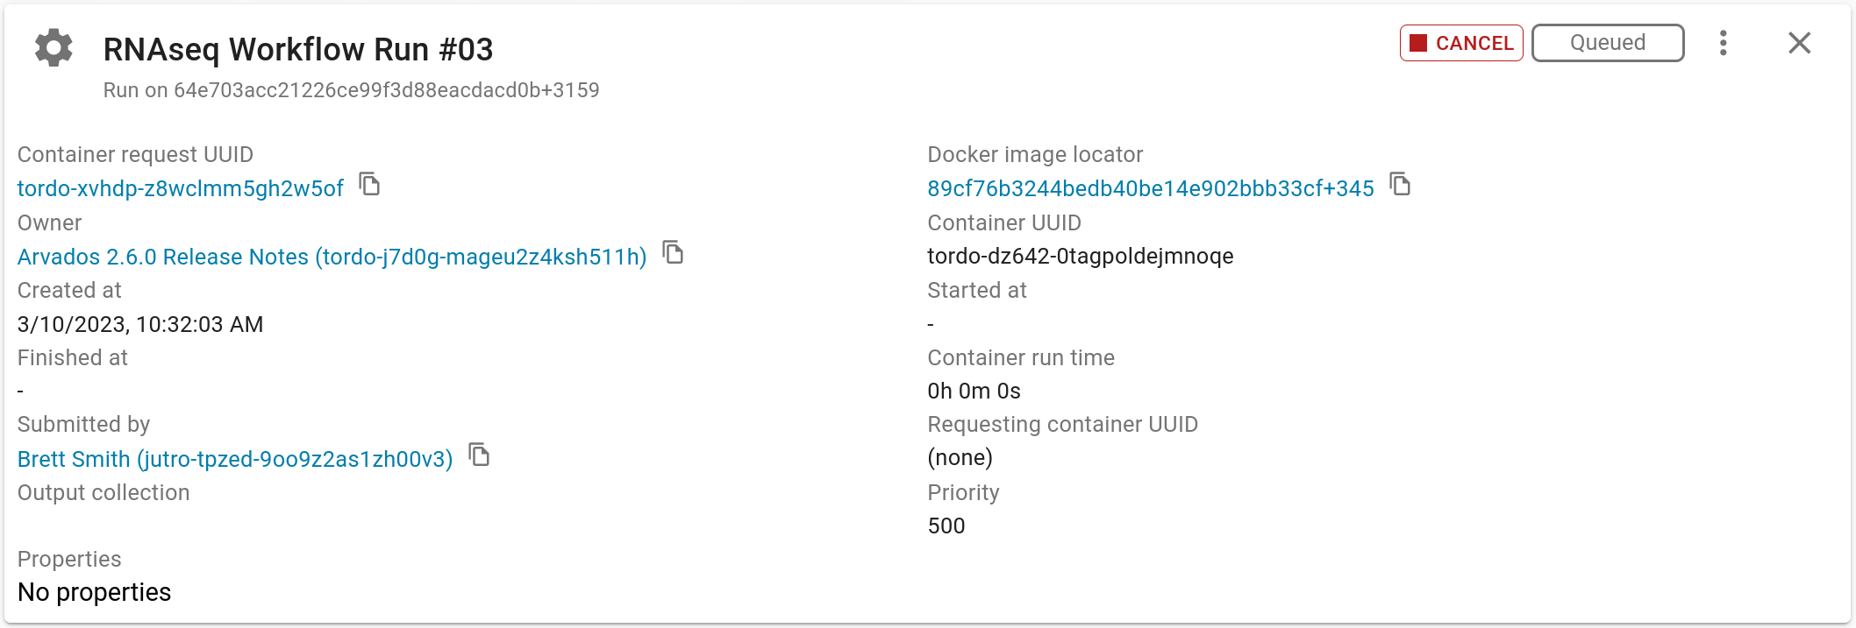The image size is (1856, 628).
Task: Click the priority value 500
Action: [x=946, y=526]
